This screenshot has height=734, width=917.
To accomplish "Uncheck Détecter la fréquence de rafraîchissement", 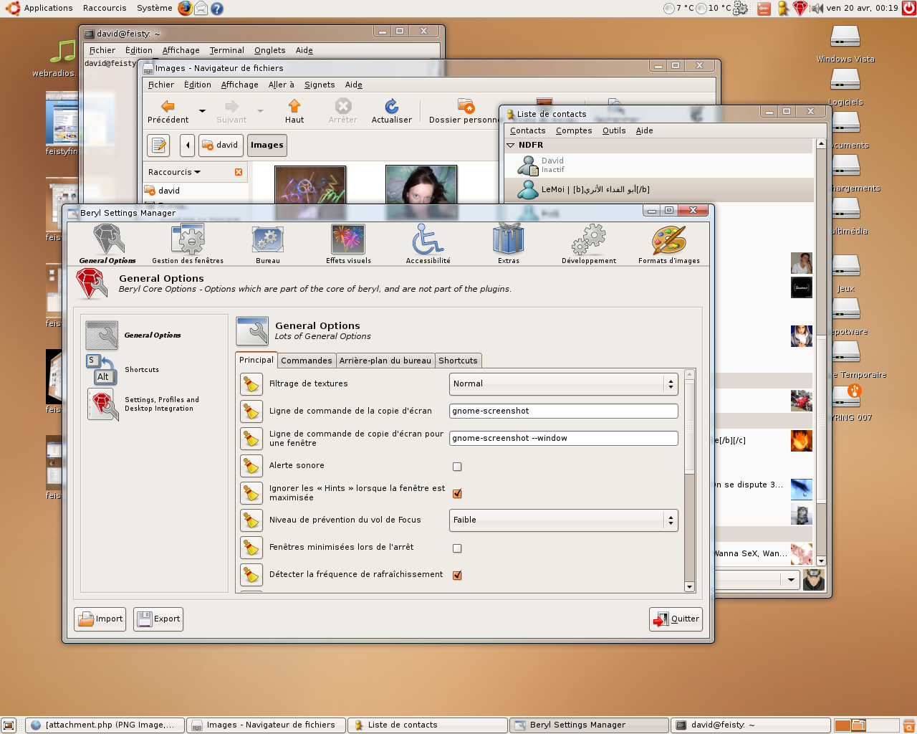I will tap(457, 575).
